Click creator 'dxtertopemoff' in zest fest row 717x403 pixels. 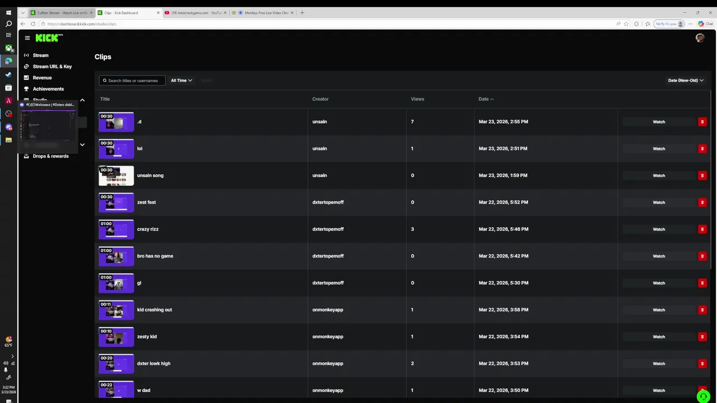(x=328, y=202)
